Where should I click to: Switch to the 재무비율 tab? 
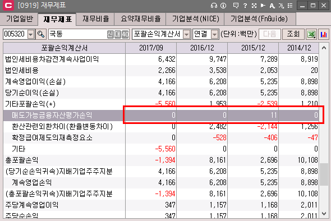click(x=95, y=19)
